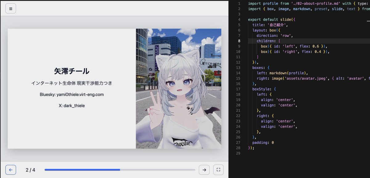Click the direction: 'row' code line

[x=274, y=35]
